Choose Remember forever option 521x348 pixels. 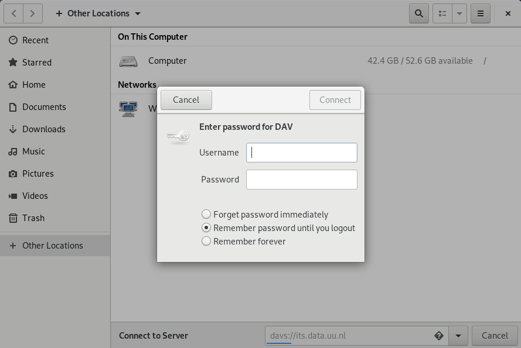[x=206, y=242]
